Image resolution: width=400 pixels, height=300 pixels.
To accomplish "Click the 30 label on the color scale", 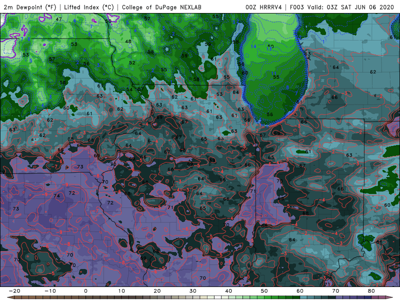I will tap(193, 291).
